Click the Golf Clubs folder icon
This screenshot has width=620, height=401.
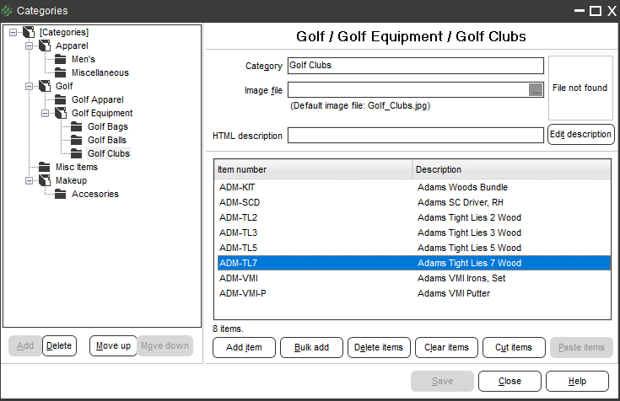[x=76, y=153]
